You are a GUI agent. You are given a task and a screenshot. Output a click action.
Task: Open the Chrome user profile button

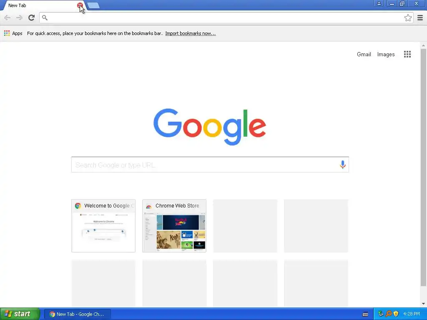[x=379, y=3]
